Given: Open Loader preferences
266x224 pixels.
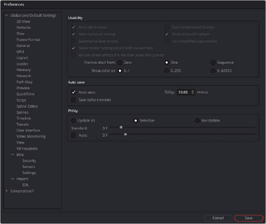Looking at the screenshot, I should 22,64.
